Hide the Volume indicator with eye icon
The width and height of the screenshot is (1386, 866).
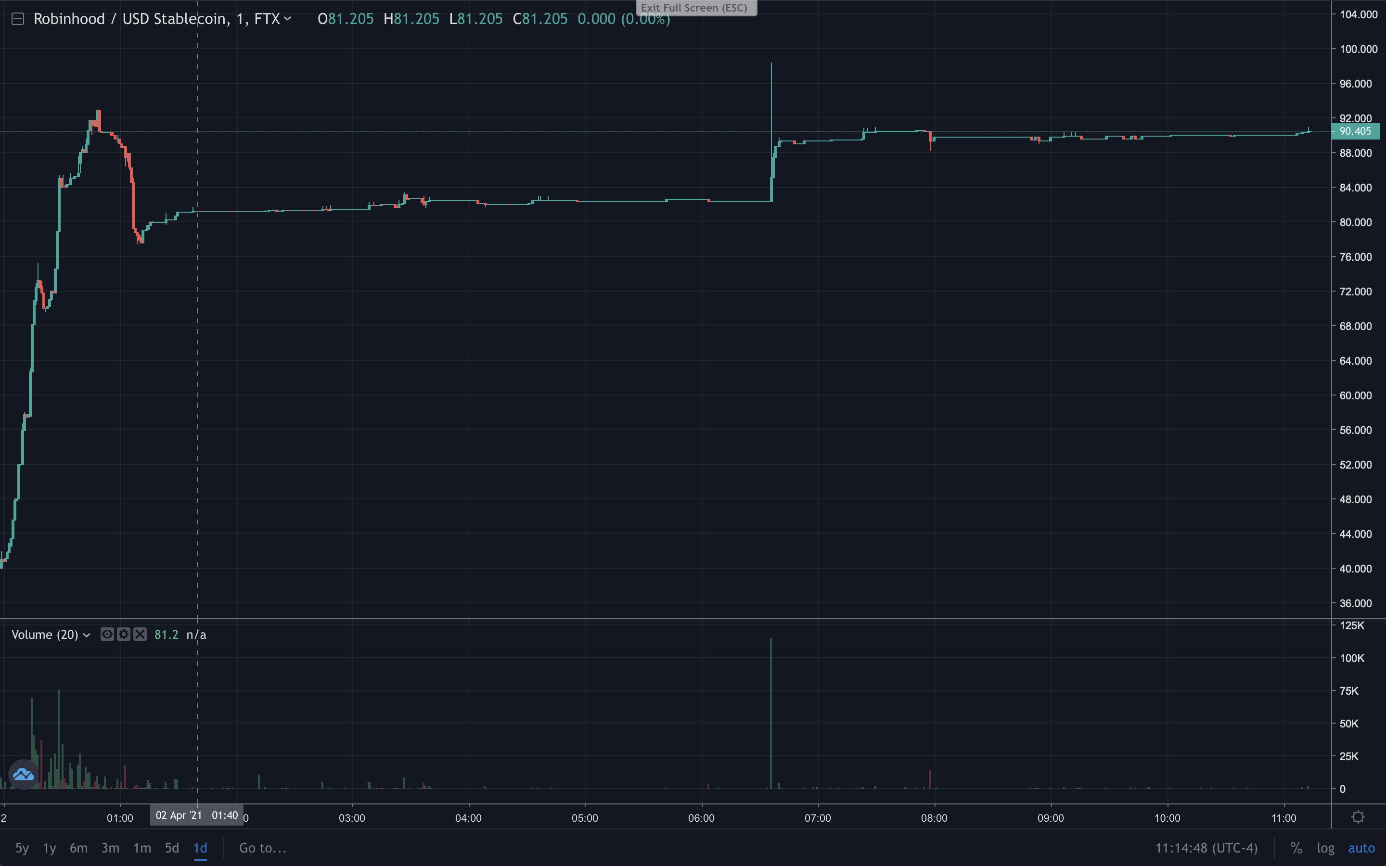click(x=107, y=634)
